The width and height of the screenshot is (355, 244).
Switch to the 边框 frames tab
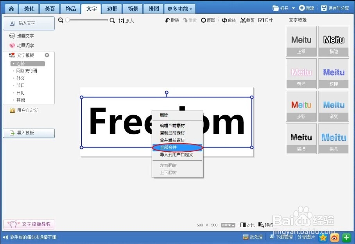[x=112, y=8]
